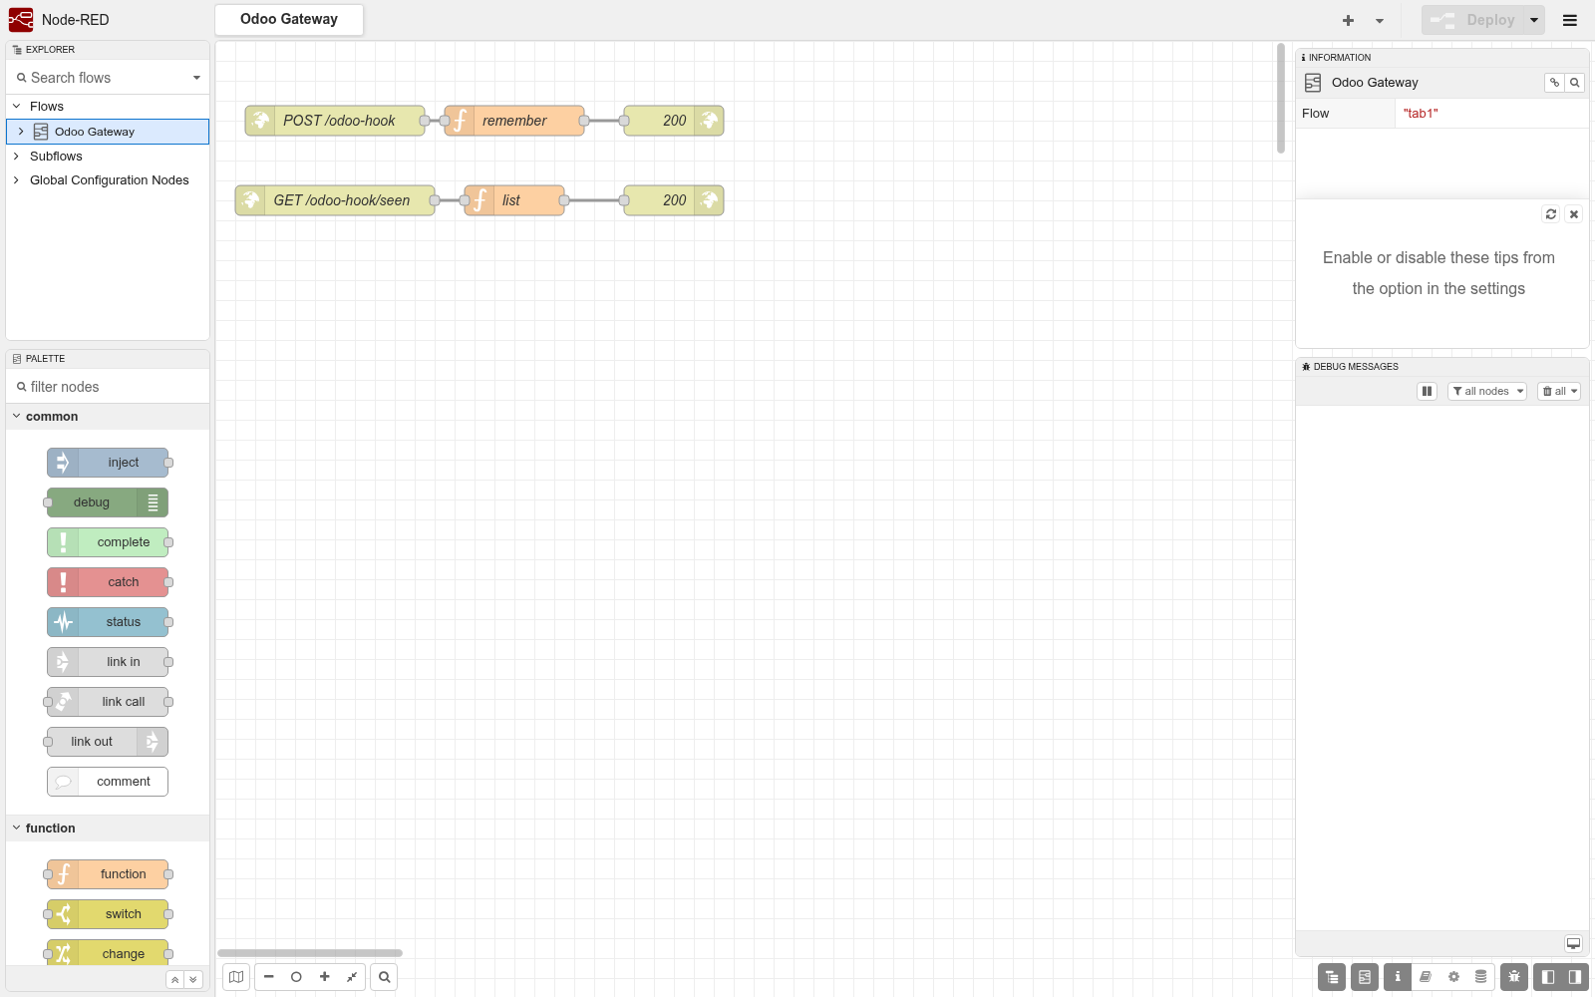Search the workspace with magnifier button
Viewport: 1595px width, 997px height.
tap(384, 977)
